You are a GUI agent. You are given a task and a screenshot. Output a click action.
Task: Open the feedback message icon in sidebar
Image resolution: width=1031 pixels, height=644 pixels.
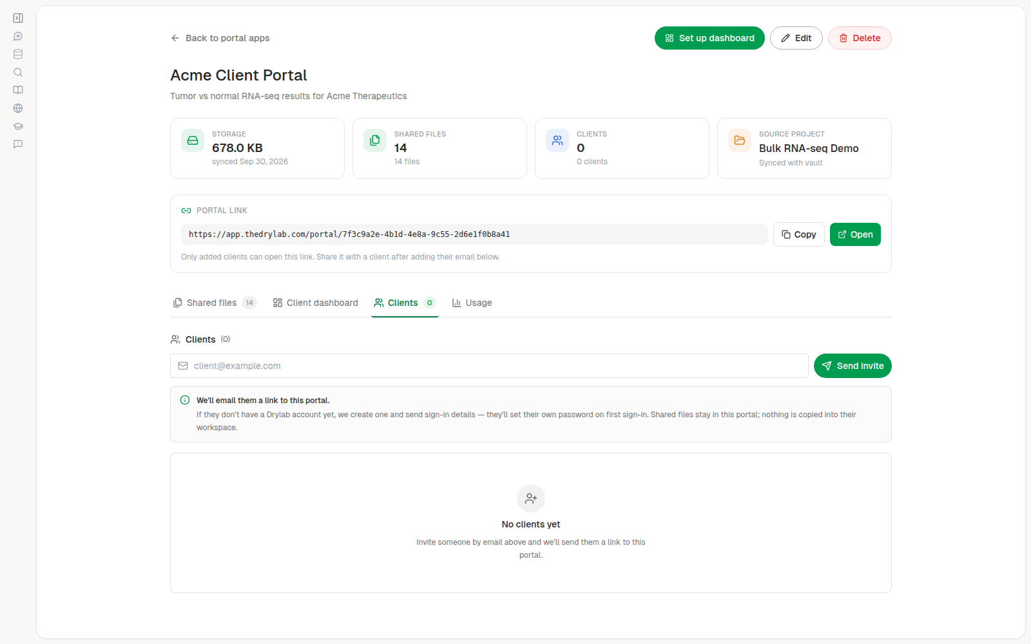point(18,144)
